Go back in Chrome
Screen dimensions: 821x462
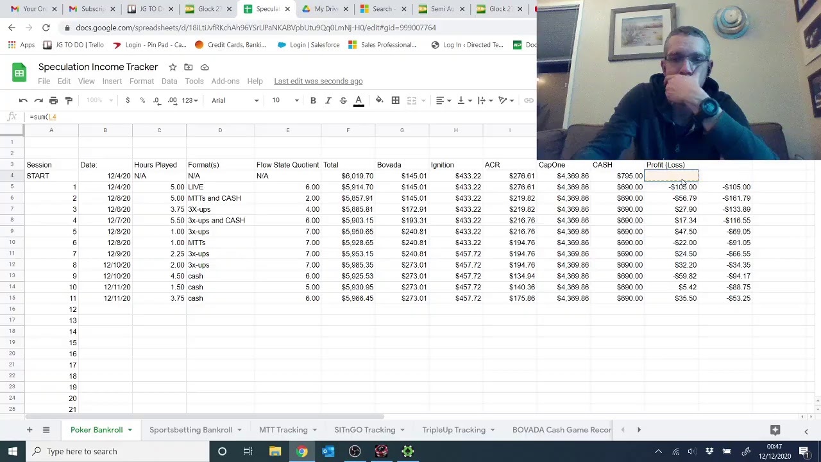(x=12, y=28)
